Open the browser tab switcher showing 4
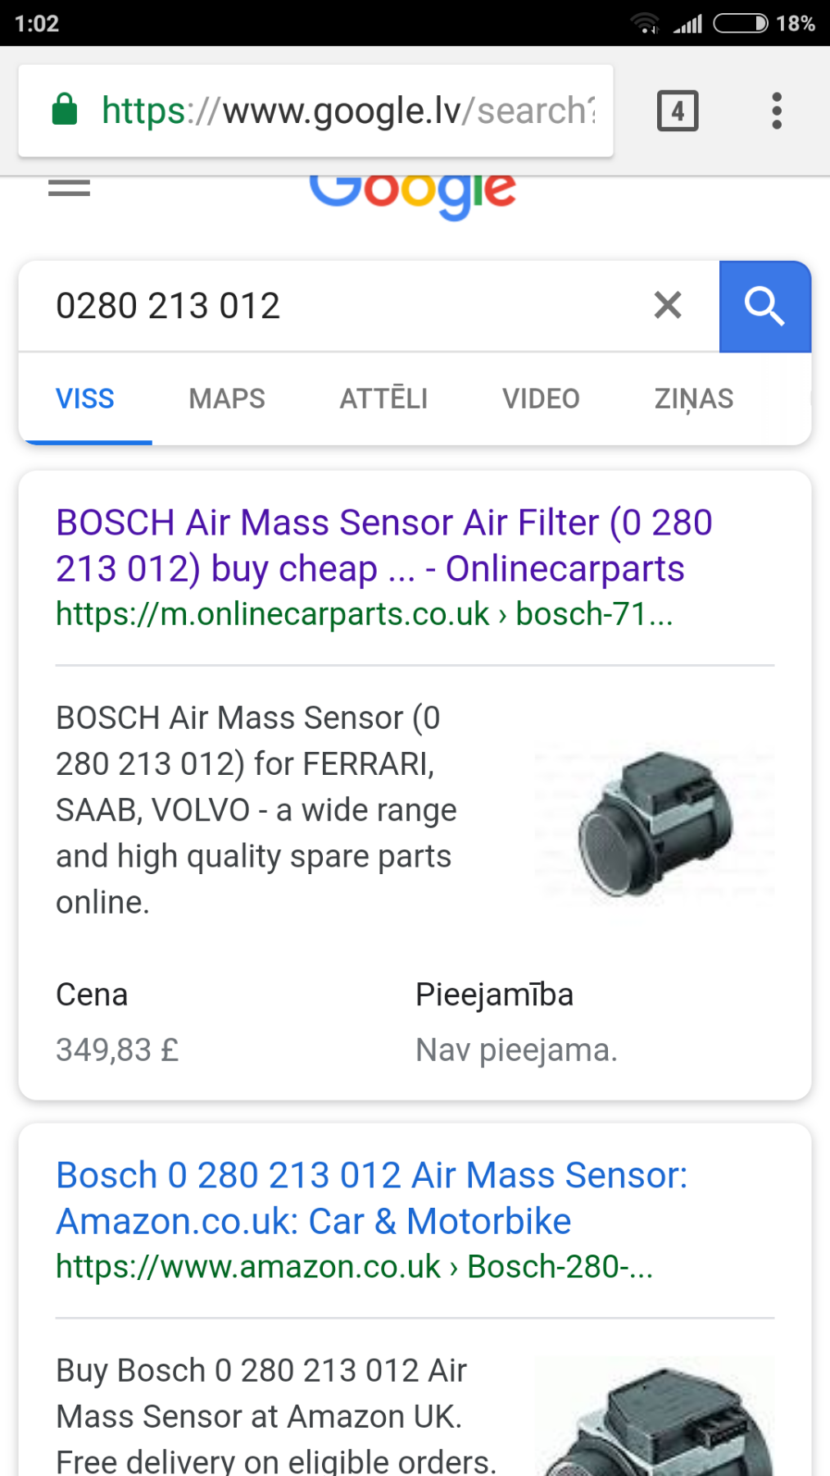Viewport: 830px width, 1476px height. click(x=678, y=111)
